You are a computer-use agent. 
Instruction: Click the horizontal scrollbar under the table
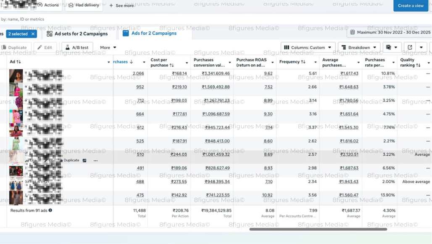click(318, 229)
